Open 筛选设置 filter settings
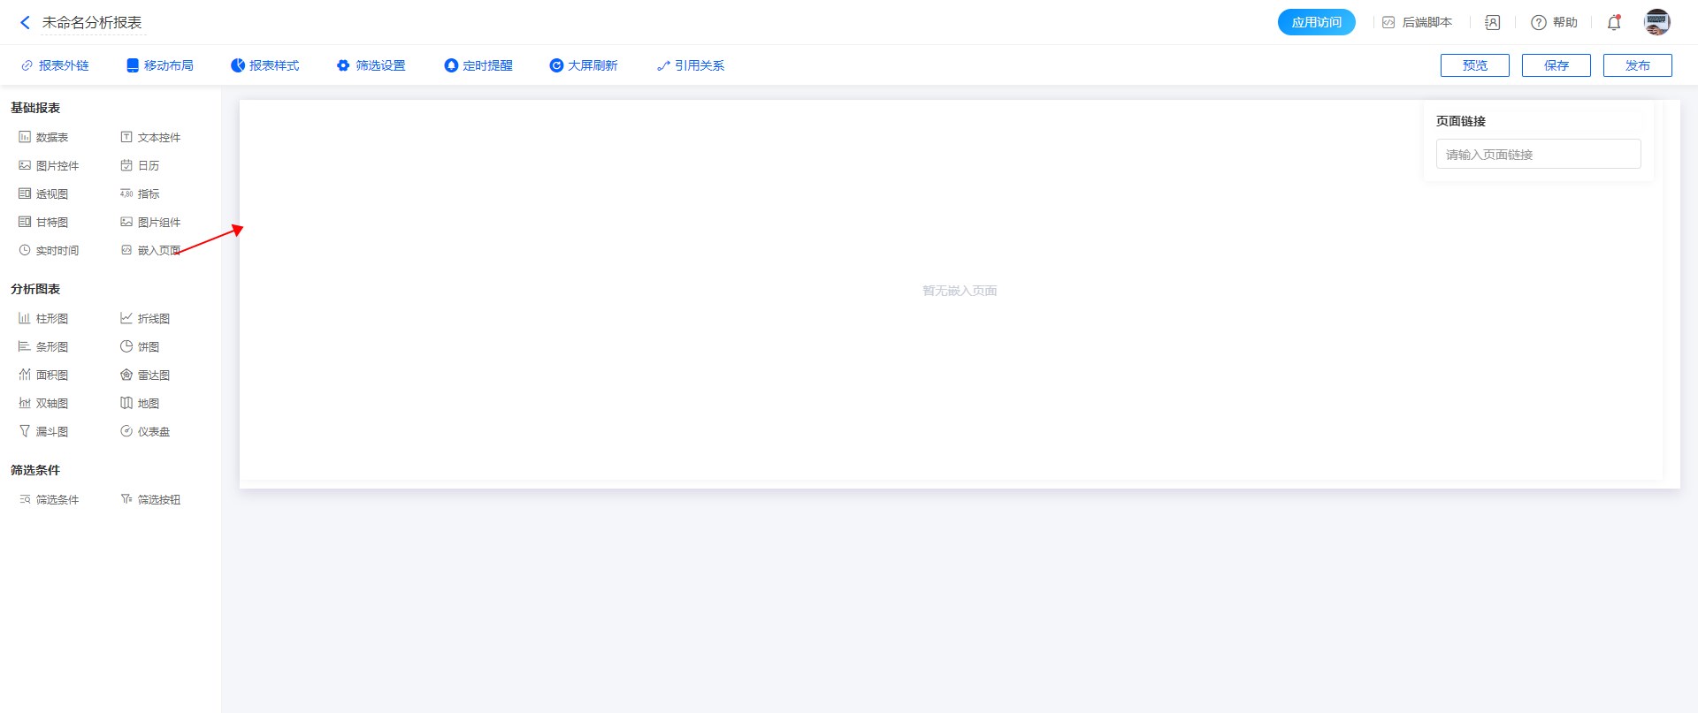Image resolution: width=1698 pixels, height=713 pixels. pos(371,66)
